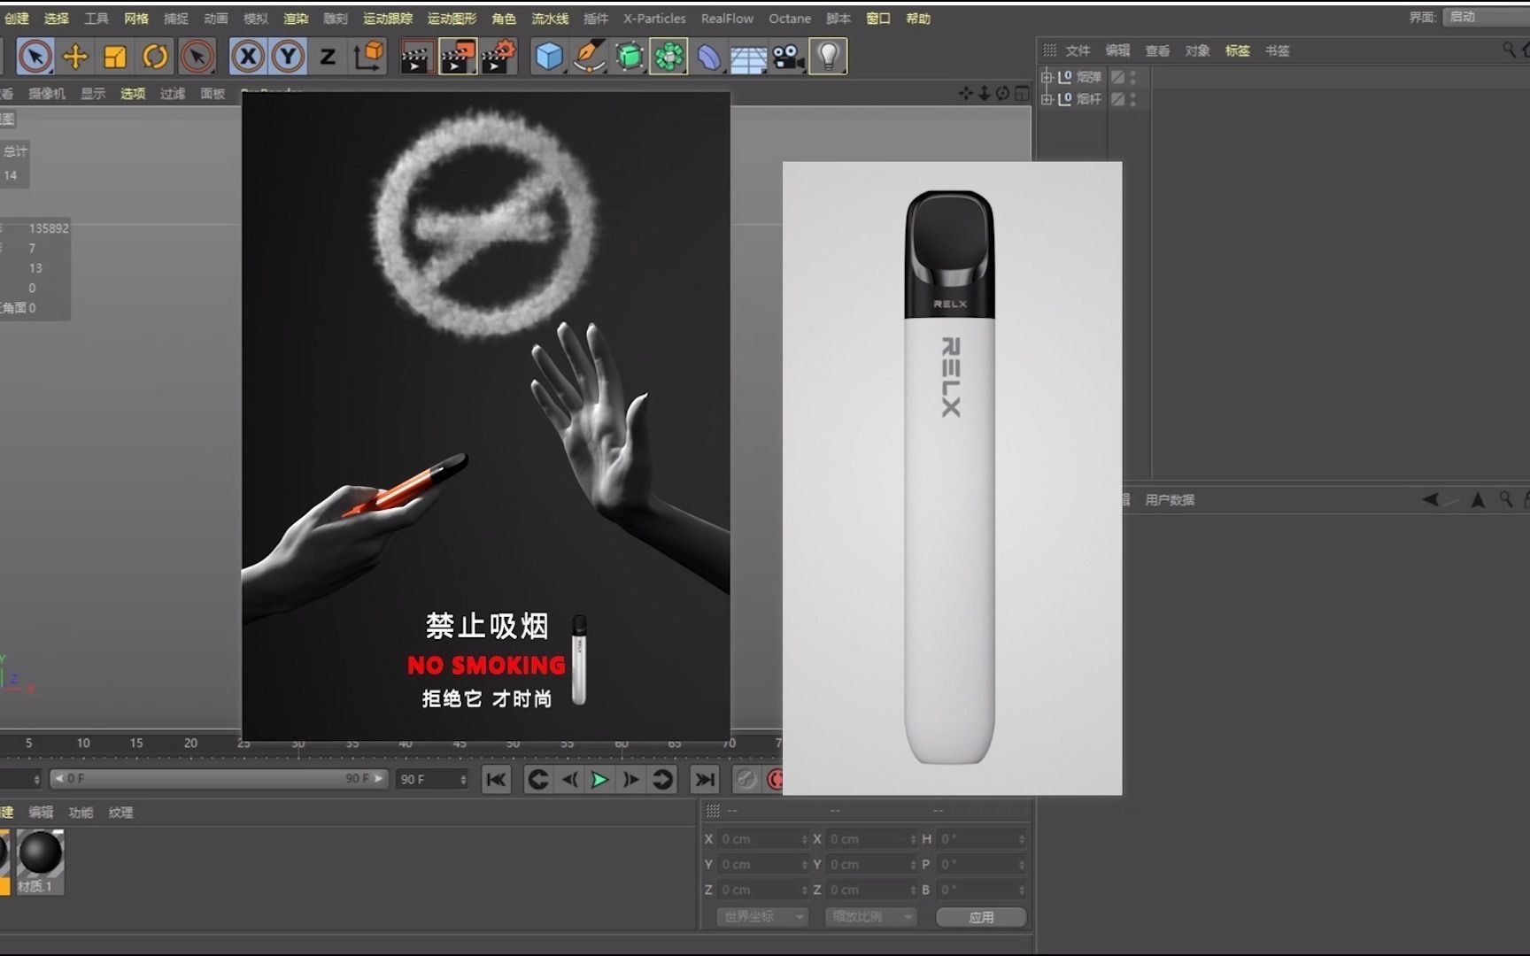Expand the 烟弹 object tree node

tap(1047, 77)
